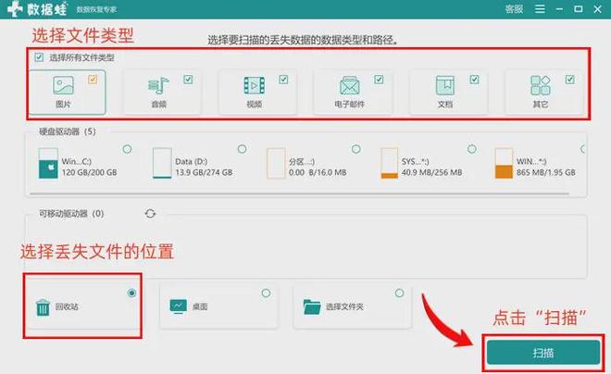This screenshot has width=611, height=374.
Task: Click the 扫描 scan button
Action: tap(542, 354)
